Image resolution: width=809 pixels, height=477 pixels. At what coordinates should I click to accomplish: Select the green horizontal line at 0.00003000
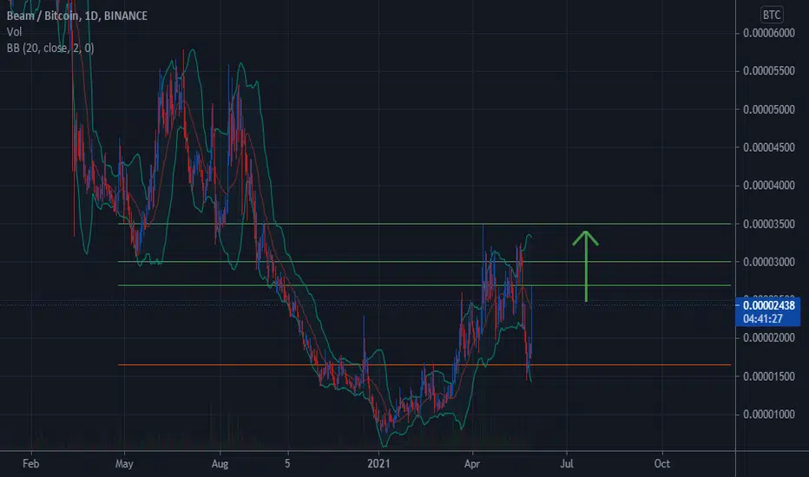click(424, 262)
